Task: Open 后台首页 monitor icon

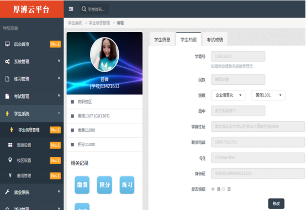Action: [x=7, y=44]
